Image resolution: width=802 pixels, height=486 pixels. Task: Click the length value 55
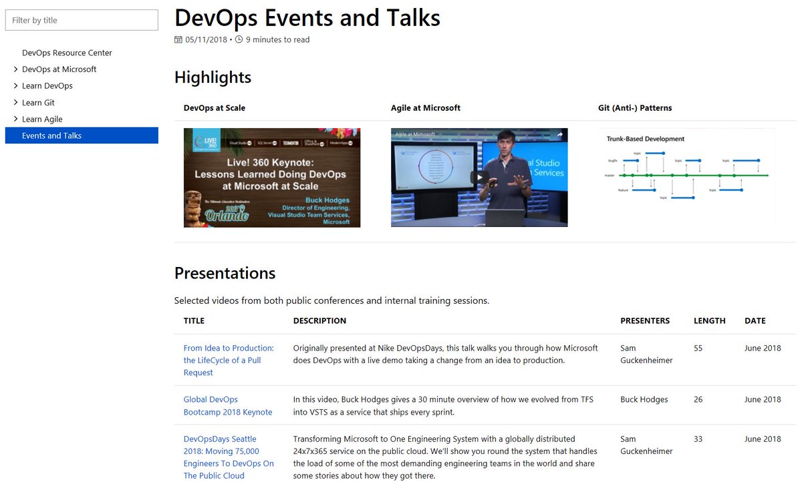(x=698, y=348)
